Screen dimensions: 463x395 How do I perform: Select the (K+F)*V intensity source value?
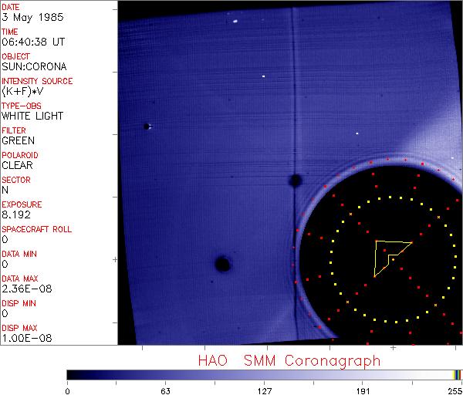(25, 91)
